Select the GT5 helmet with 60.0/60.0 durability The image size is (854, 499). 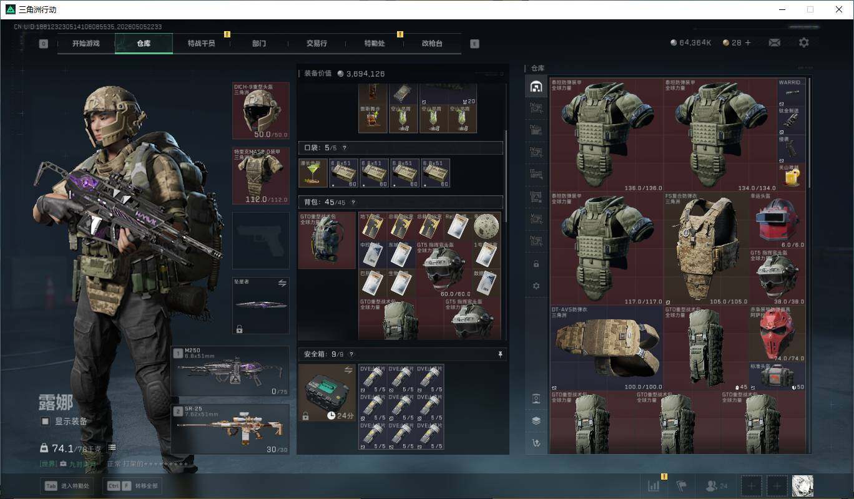point(444,269)
